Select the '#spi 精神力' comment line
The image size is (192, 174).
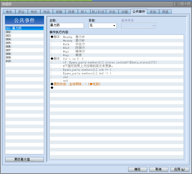tap(117, 51)
